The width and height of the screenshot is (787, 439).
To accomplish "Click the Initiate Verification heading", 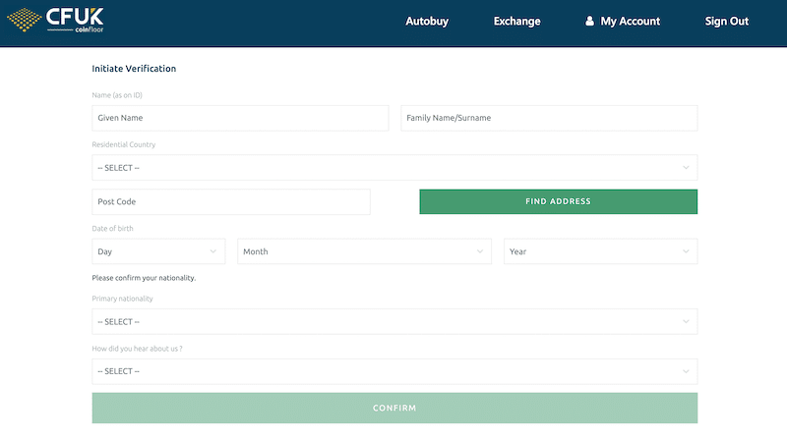I will [134, 69].
